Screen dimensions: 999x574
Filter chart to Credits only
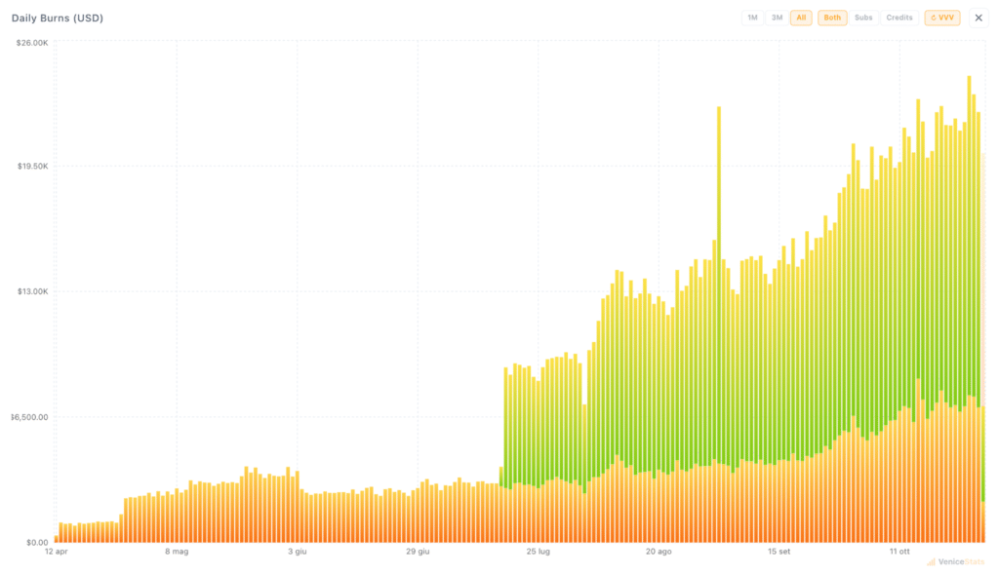(899, 18)
